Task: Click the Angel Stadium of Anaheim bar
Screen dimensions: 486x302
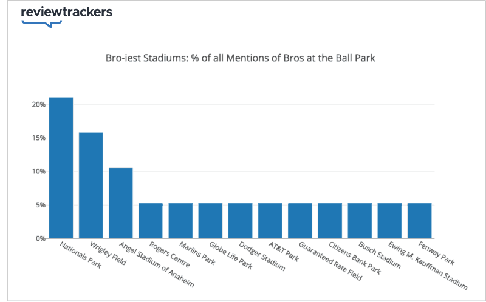Action: (120, 203)
